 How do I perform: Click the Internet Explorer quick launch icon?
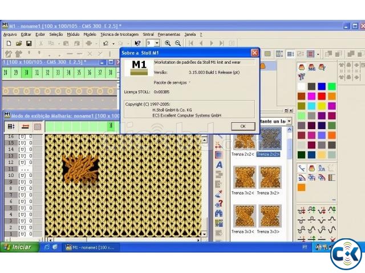click(47, 247)
